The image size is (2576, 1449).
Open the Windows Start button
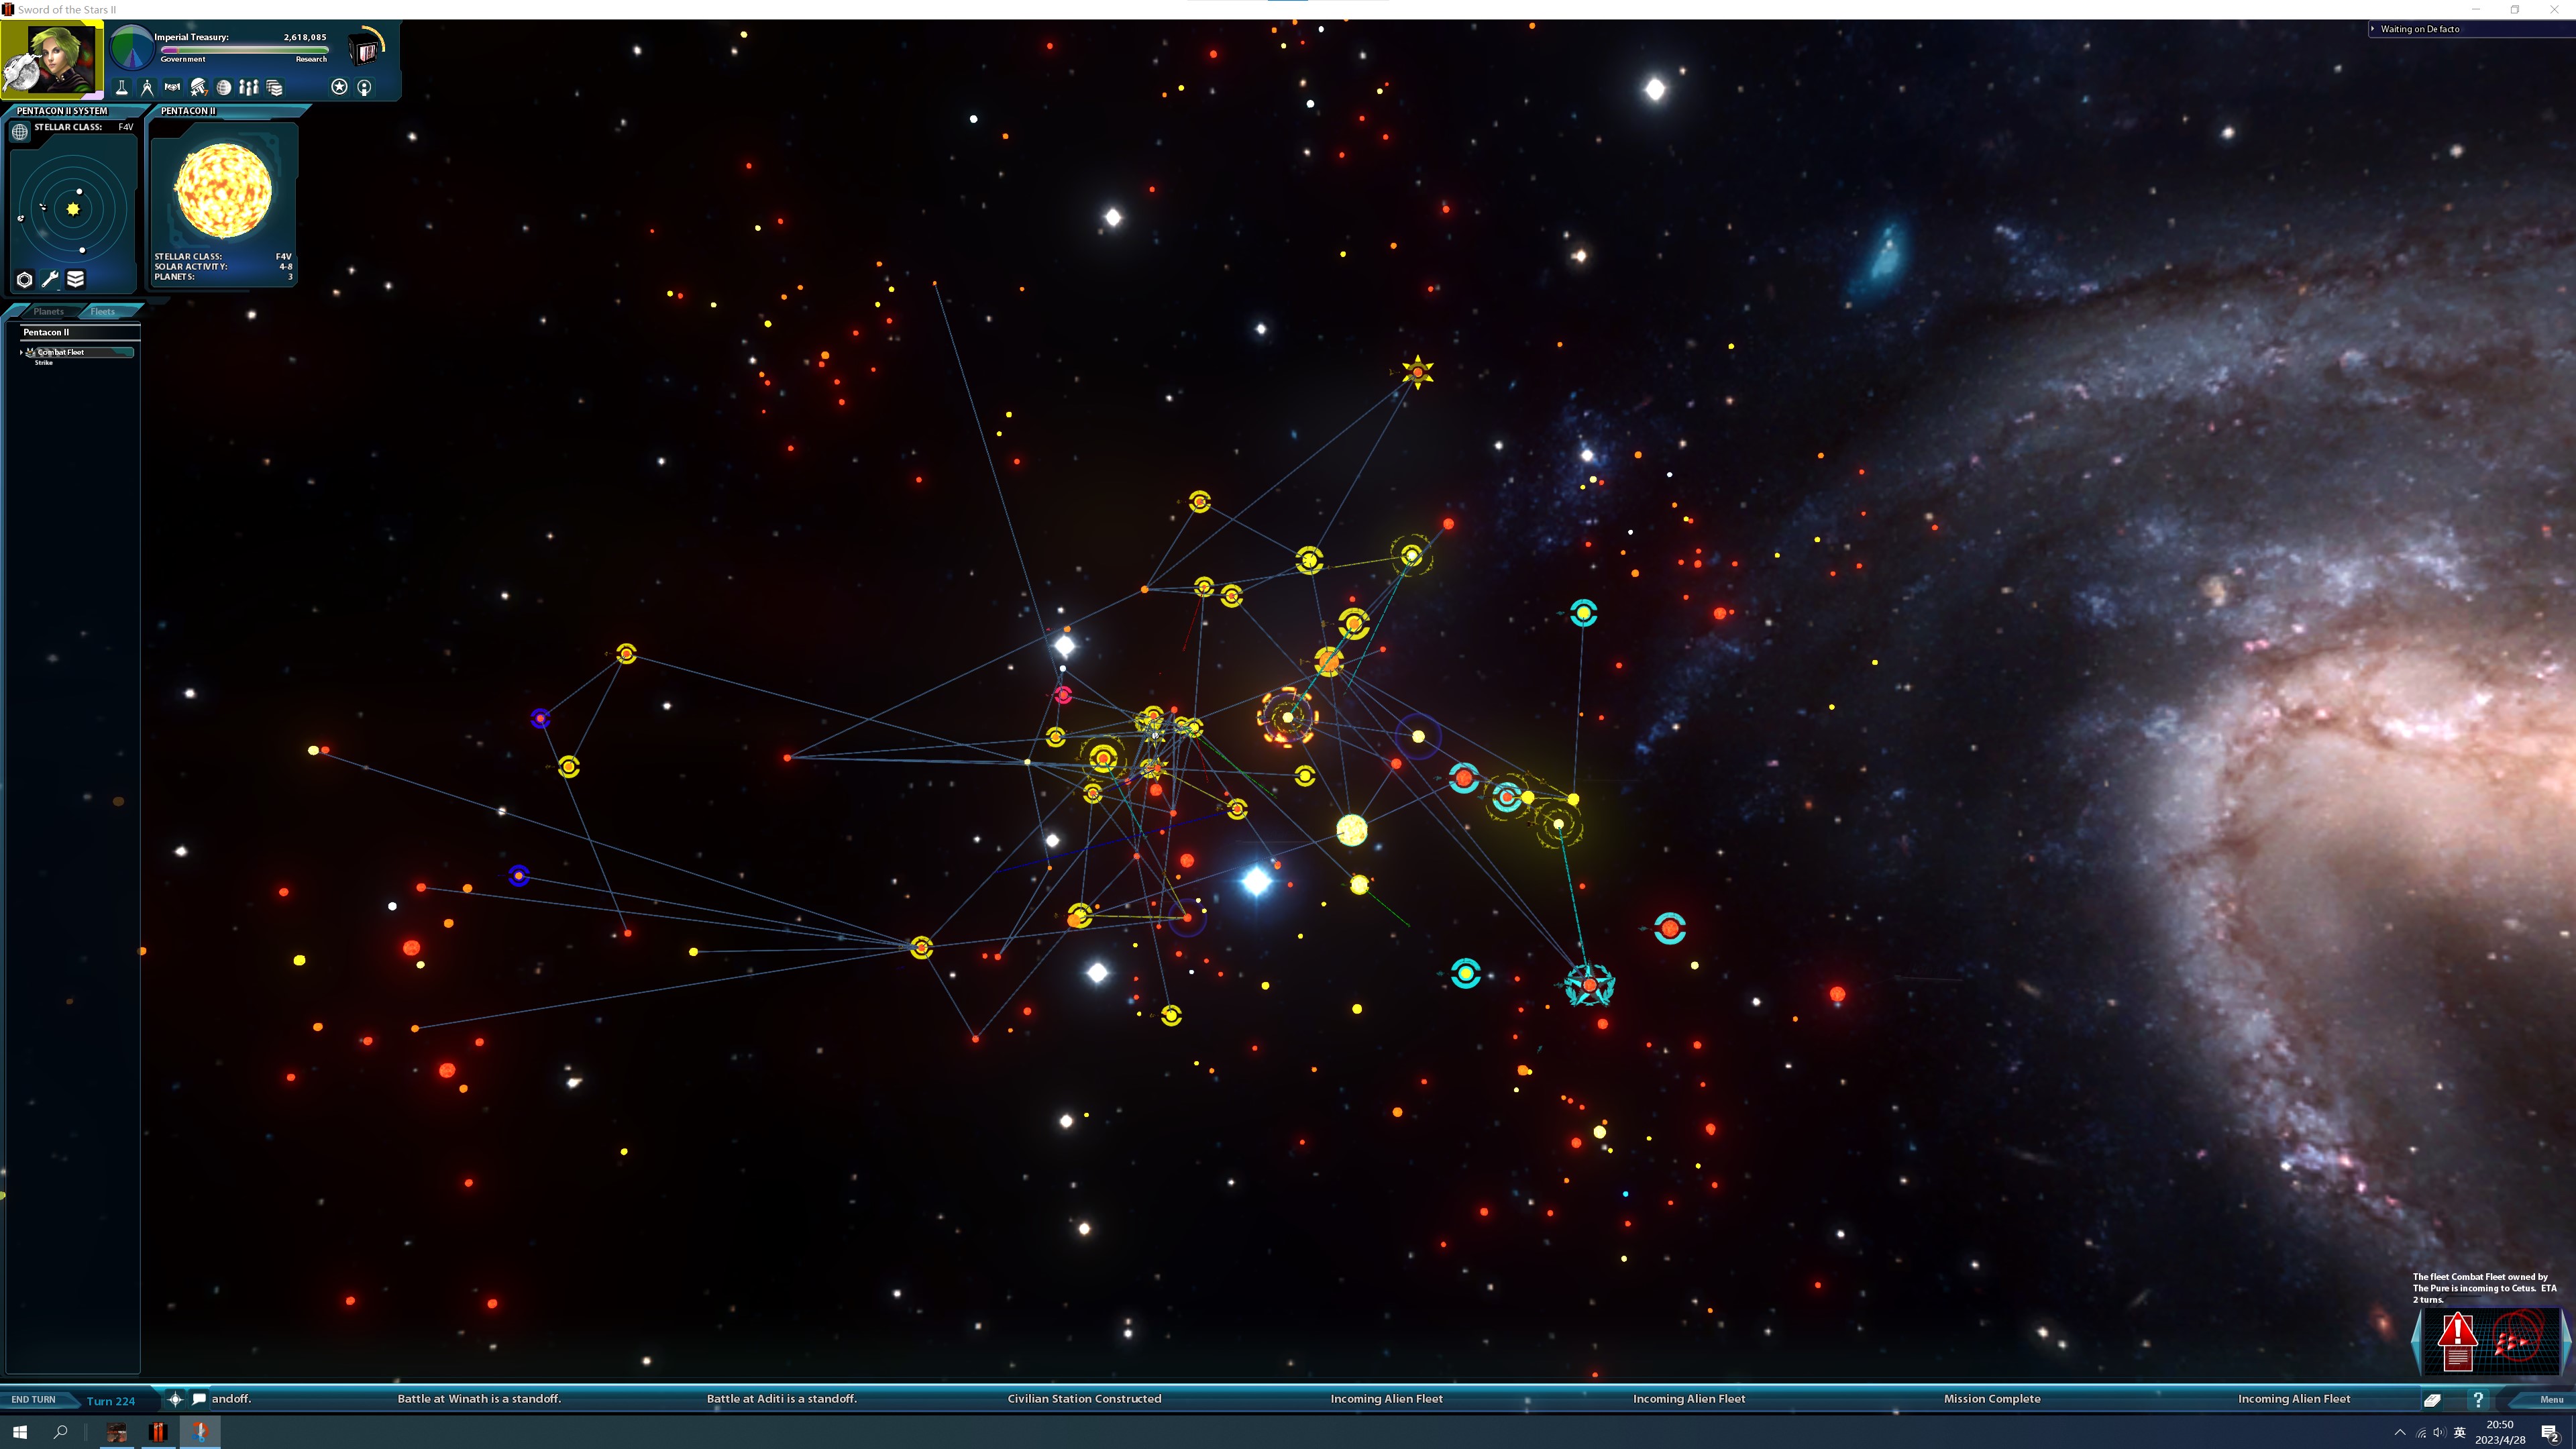[19, 1431]
